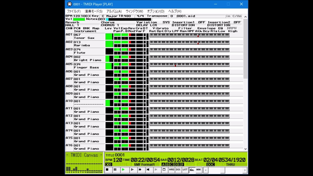Click vertical scrollbar up arrow

pyautogui.click(x=246, y=17)
